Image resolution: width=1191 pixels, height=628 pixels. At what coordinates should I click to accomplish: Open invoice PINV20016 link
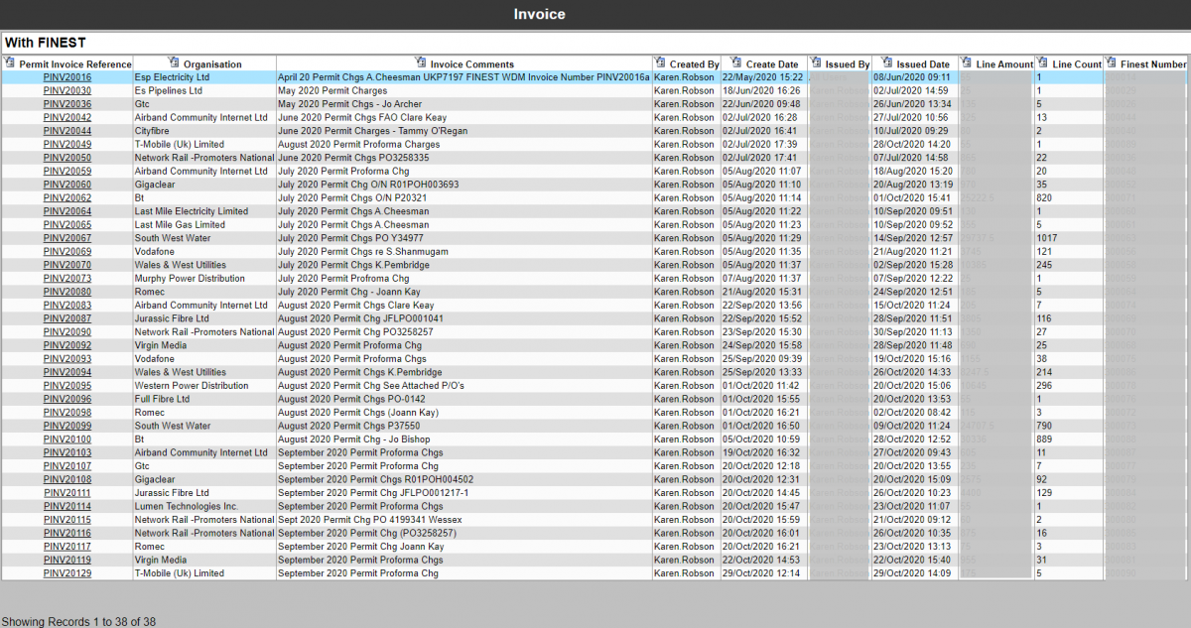67,77
